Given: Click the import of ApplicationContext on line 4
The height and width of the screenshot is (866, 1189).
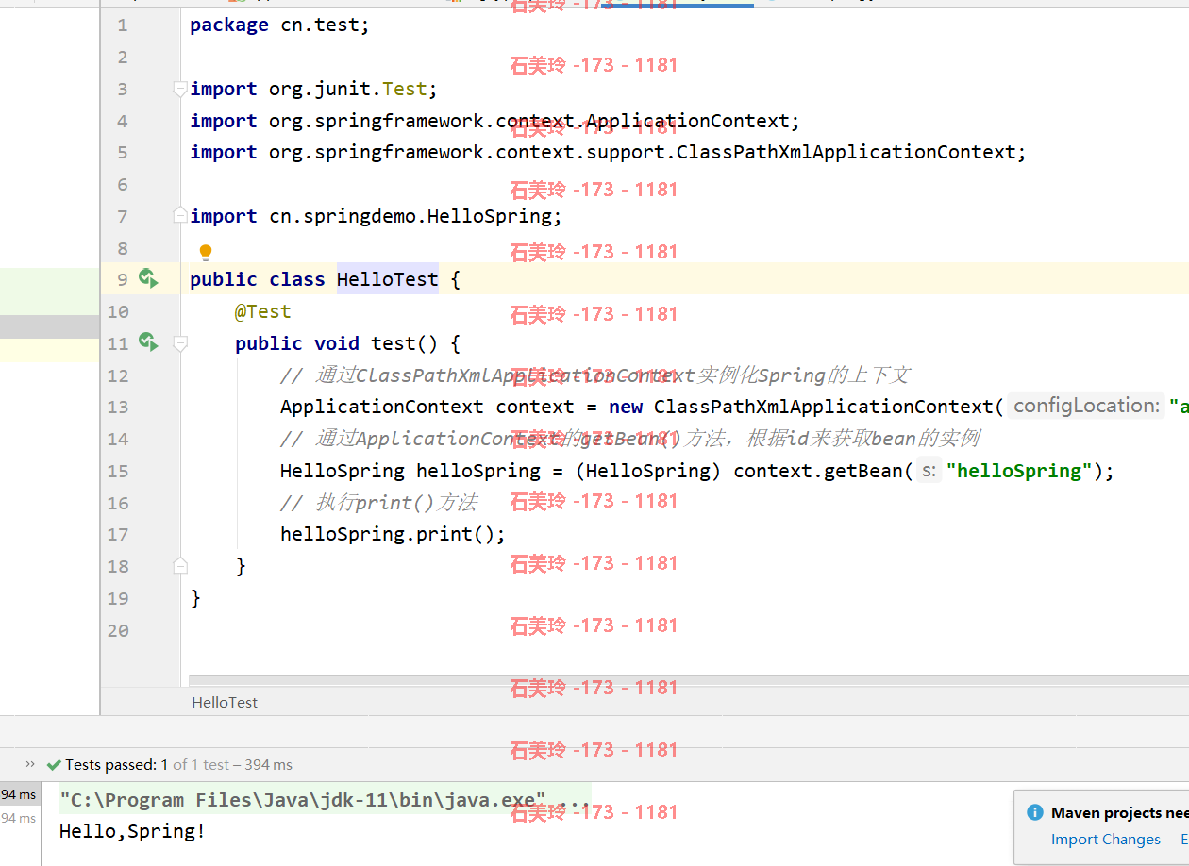Looking at the screenshot, I should 494,121.
